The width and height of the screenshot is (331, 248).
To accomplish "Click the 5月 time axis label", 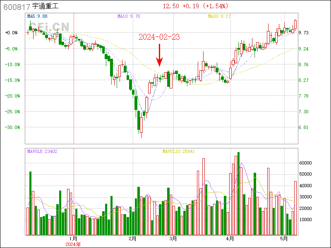I will click(x=284, y=239).
